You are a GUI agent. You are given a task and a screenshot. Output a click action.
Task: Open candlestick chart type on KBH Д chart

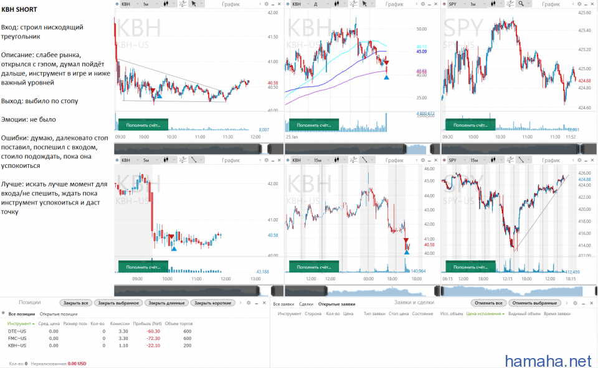(x=336, y=4)
